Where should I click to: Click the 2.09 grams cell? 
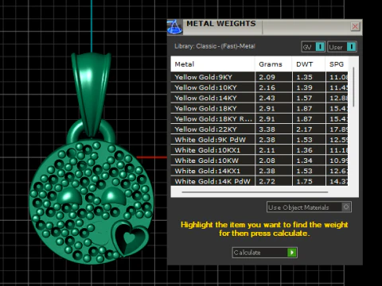tap(273, 77)
